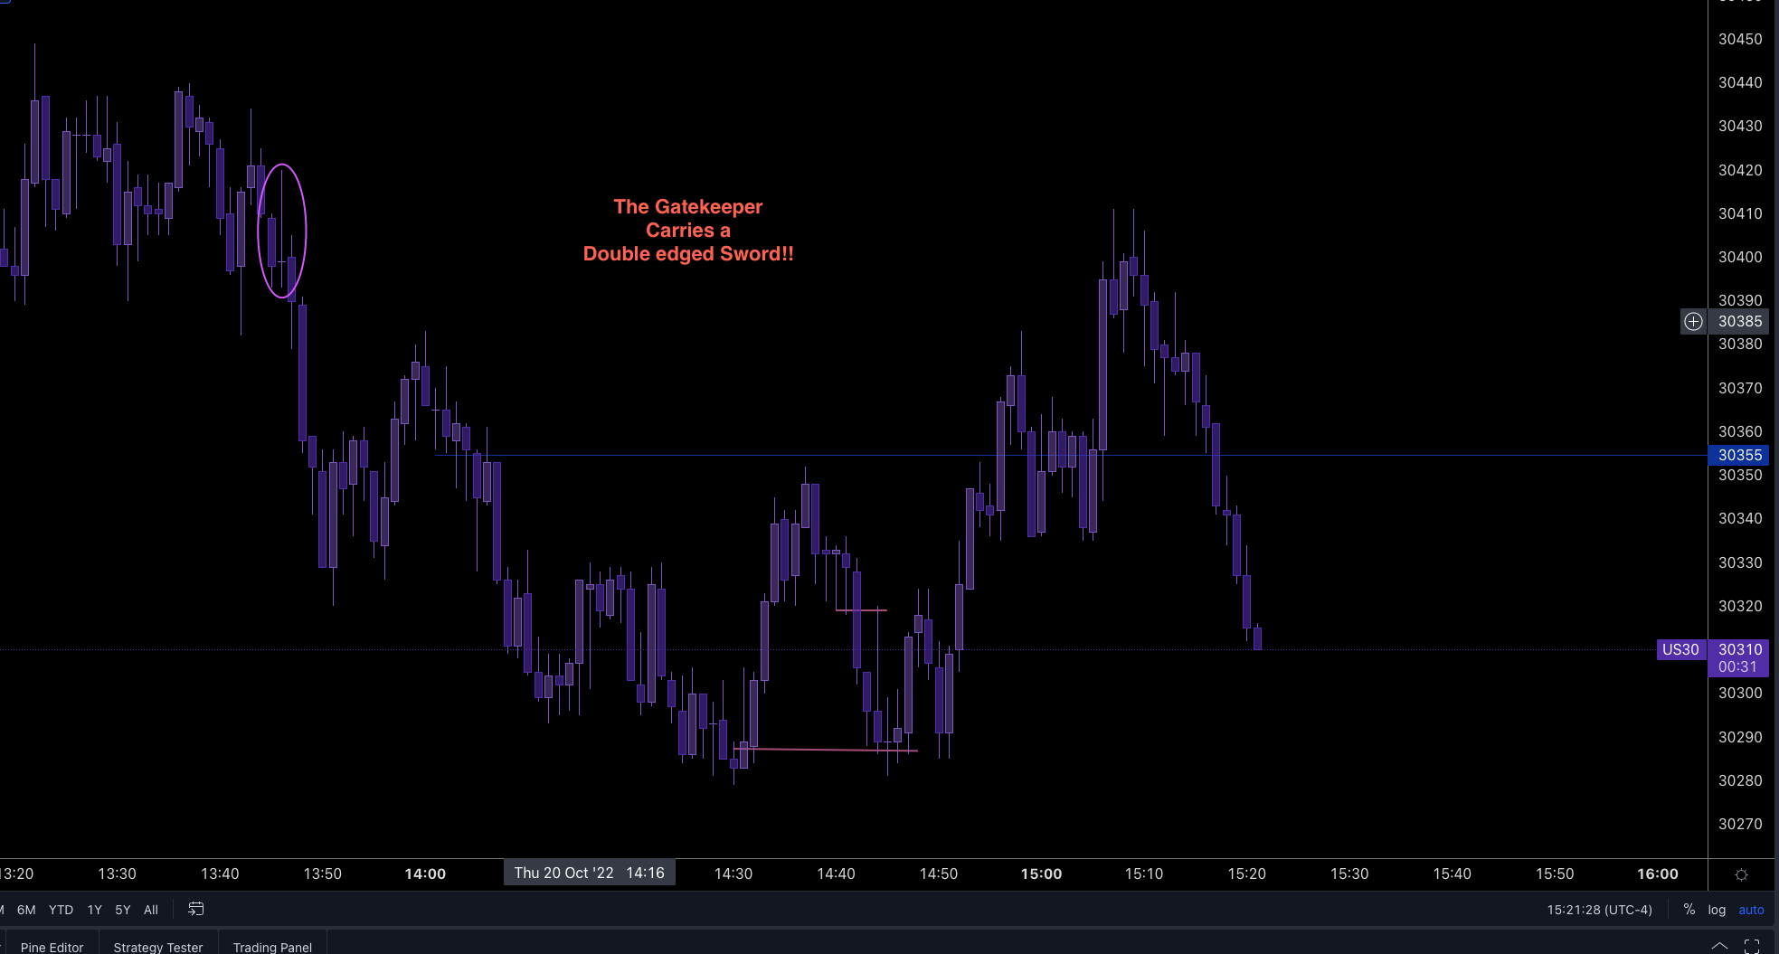Click the 16:00 label on the time axis
The width and height of the screenshot is (1779, 954).
pos(1657,874)
